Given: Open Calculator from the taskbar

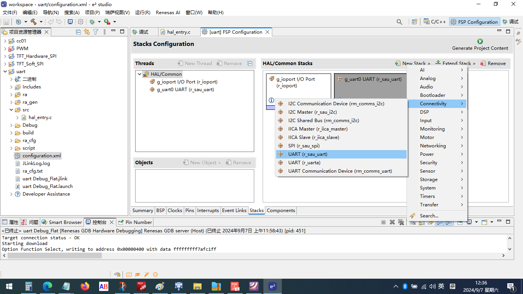Looking at the screenshot, I should tap(28, 286).
